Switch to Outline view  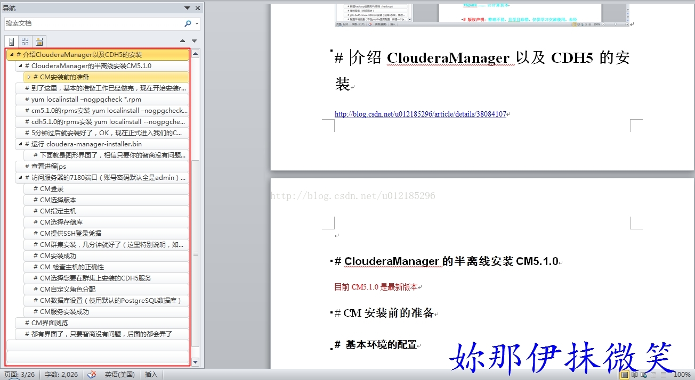coord(653,375)
